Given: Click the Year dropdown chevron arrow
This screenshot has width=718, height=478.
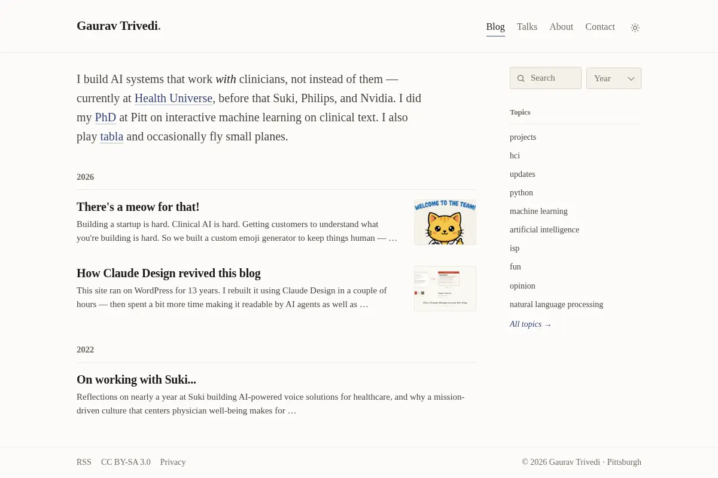Looking at the screenshot, I should 631,78.
